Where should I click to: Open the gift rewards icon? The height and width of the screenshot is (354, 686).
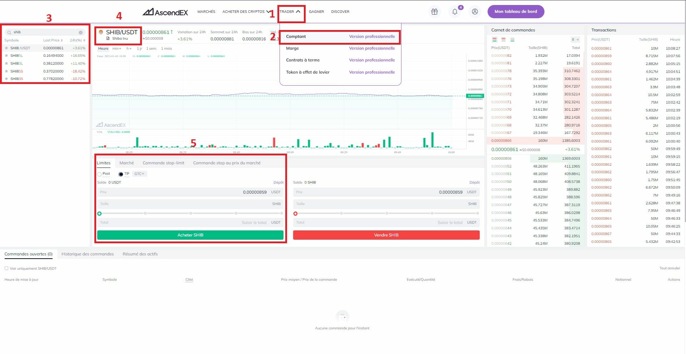pos(434,11)
